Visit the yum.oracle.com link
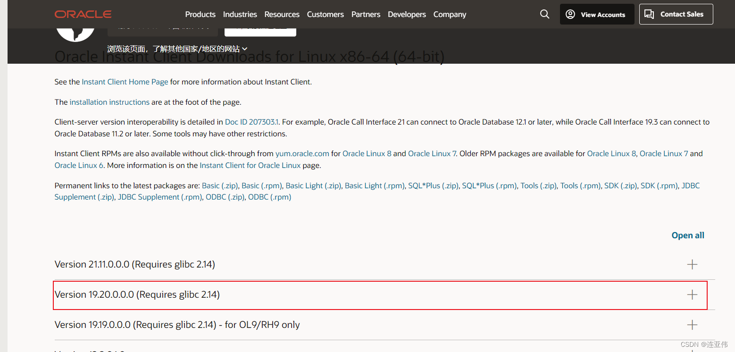735x352 pixels. coord(302,153)
